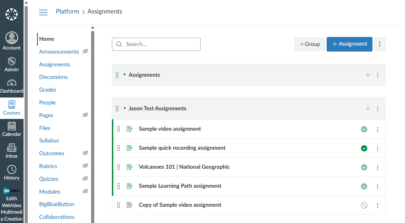Screen dimensions: 405x223
Task: Click assignment icon beside Volcanoes 101
Action: click(x=130, y=167)
